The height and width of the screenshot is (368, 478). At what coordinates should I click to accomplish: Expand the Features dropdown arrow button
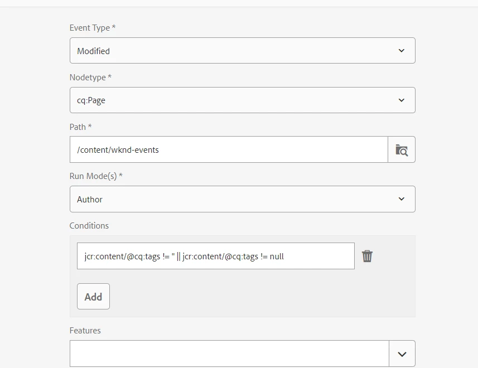point(402,354)
